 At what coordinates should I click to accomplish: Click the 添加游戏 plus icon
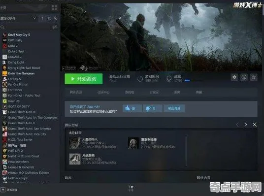tap(3, 190)
